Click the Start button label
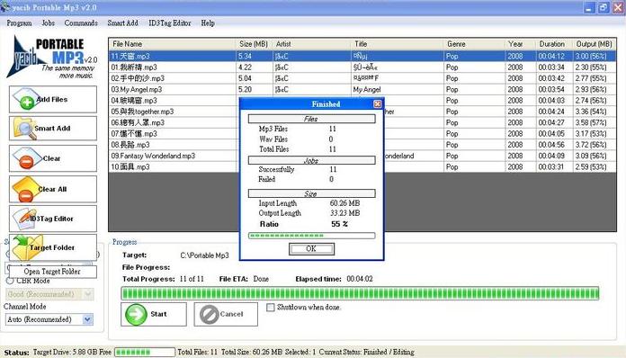This screenshot has width=626, height=358. point(158,314)
